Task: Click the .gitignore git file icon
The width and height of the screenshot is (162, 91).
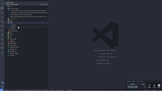Action: tap(8, 41)
